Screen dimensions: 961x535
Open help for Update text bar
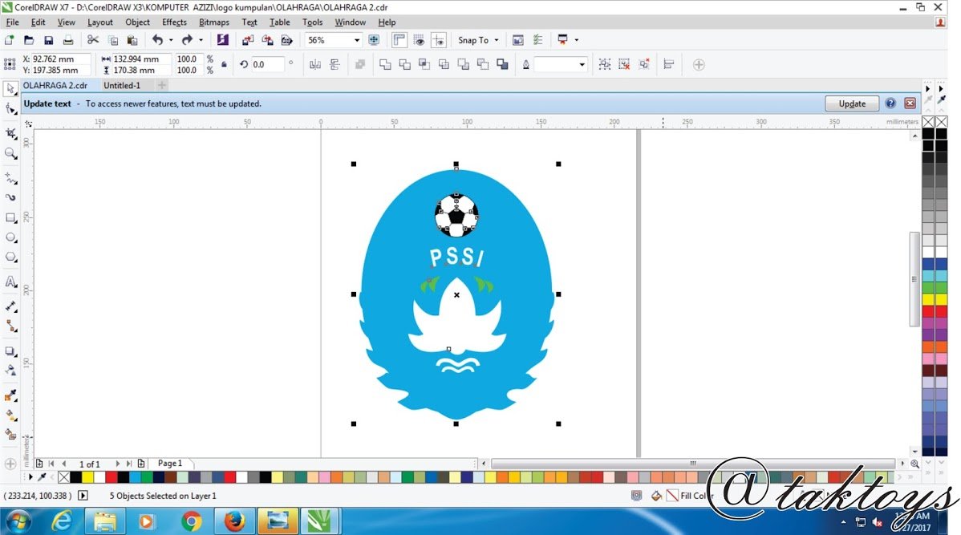(x=890, y=103)
